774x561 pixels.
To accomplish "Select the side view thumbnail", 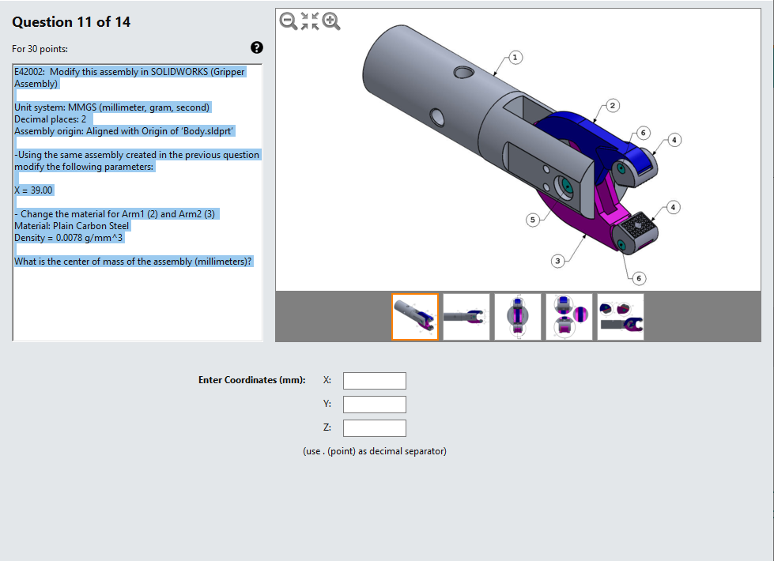I will [x=466, y=317].
